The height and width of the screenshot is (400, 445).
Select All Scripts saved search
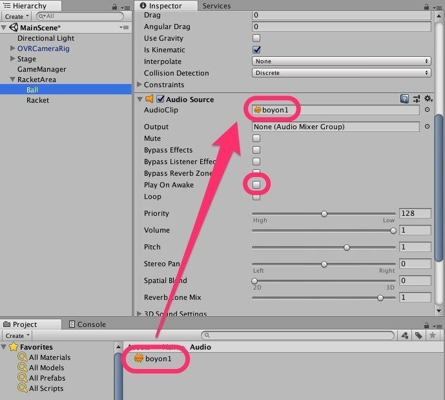(x=41, y=388)
